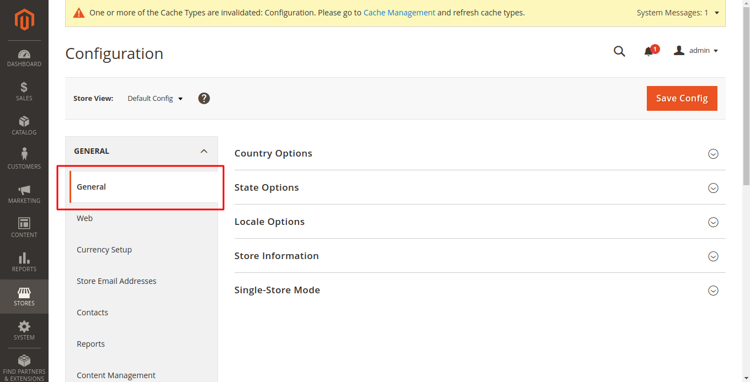Click the Configuration page heading

tap(114, 53)
